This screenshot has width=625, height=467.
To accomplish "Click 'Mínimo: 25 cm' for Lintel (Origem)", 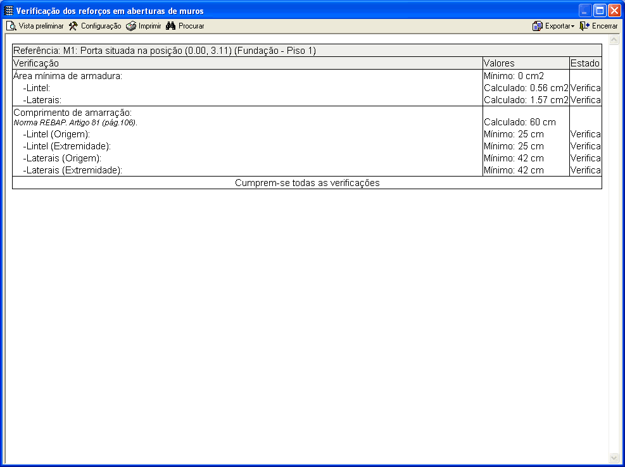I will (x=514, y=134).
